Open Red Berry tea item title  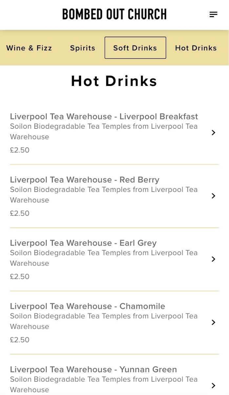pyautogui.click(x=85, y=180)
